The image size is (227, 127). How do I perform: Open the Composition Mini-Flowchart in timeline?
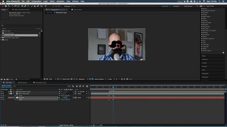(69, 86)
